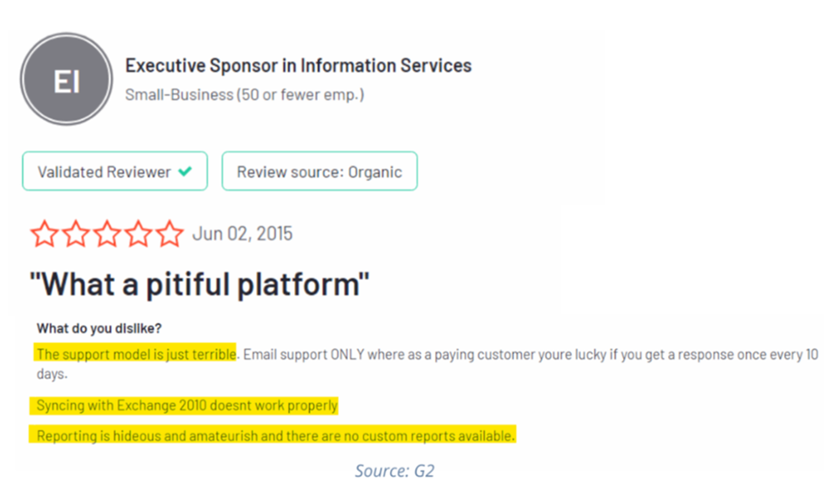Click the EI reviewer avatar circle
Image resolution: width=835 pixels, height=501 pixels.
(x=66, y=80)
